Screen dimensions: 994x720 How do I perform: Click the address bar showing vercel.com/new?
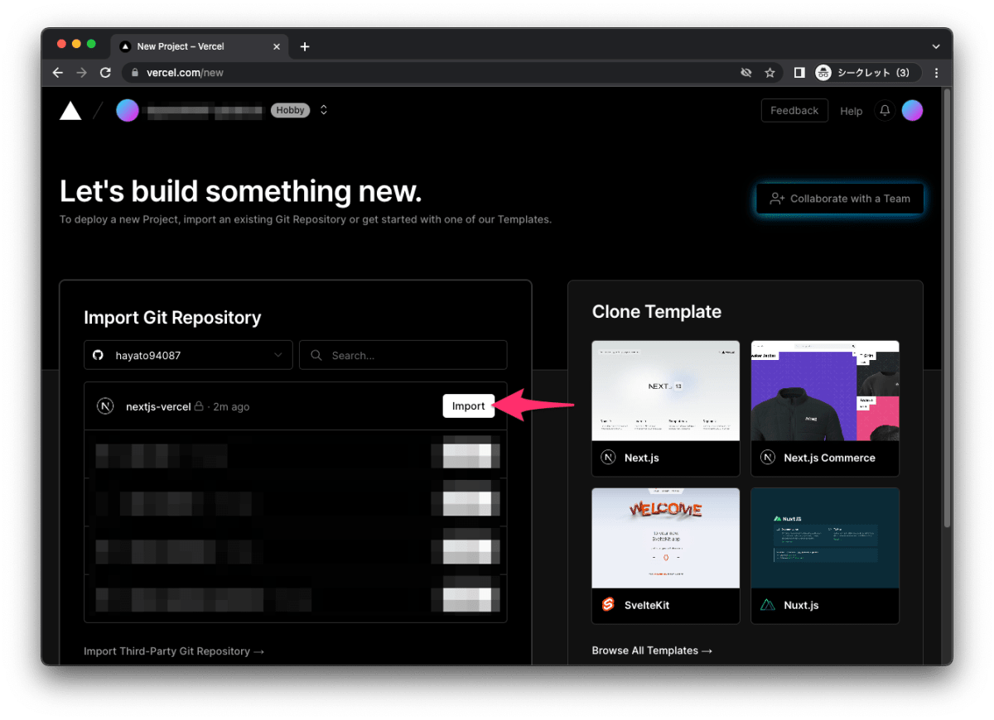click(453, 73)
